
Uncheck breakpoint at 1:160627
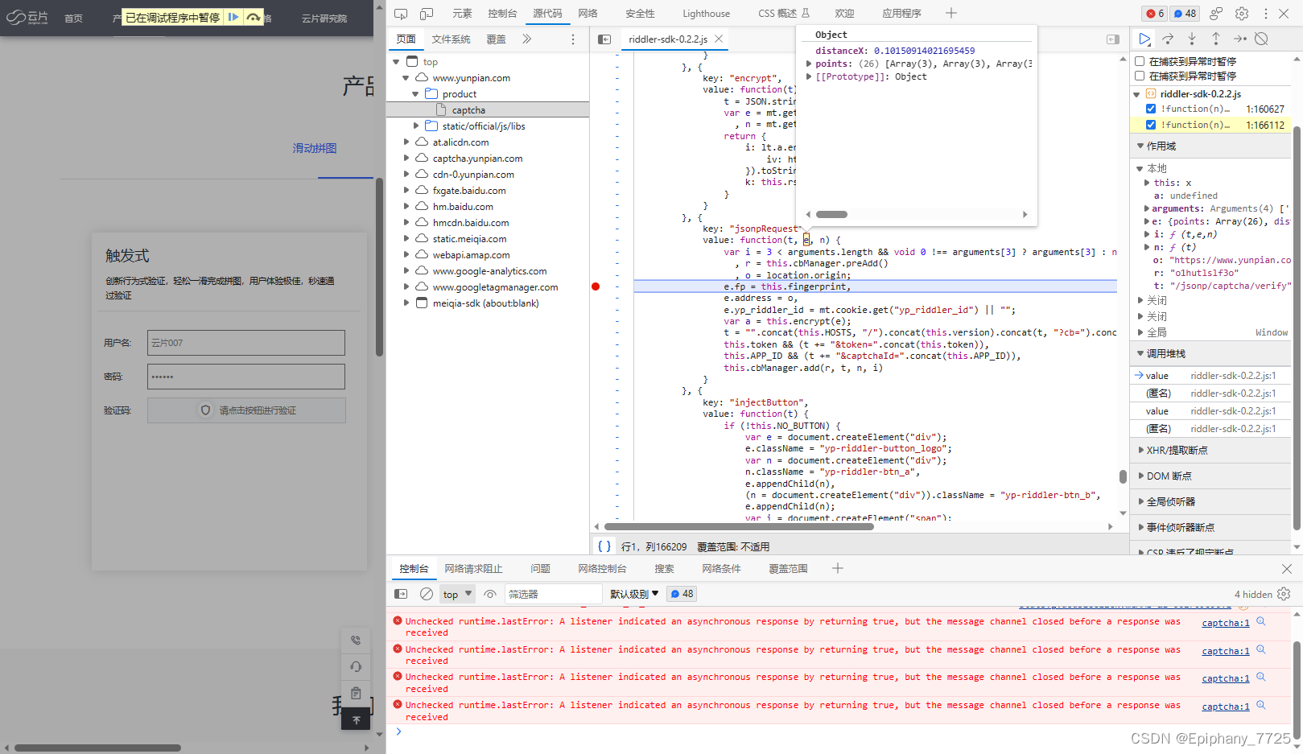1151,109
